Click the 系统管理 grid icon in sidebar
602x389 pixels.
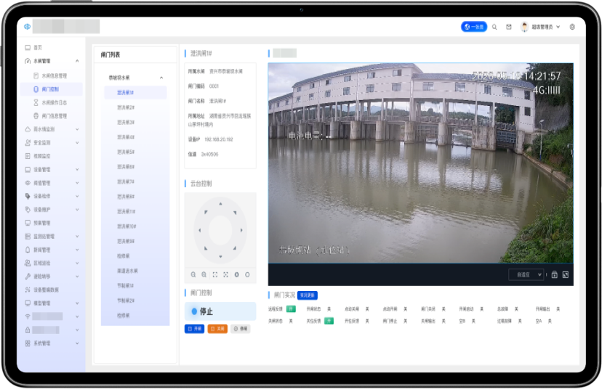(28, 343)
